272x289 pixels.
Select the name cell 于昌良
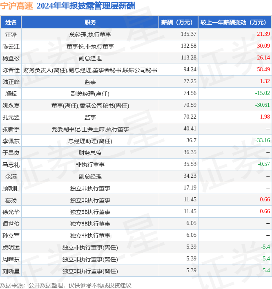[11, 152]
